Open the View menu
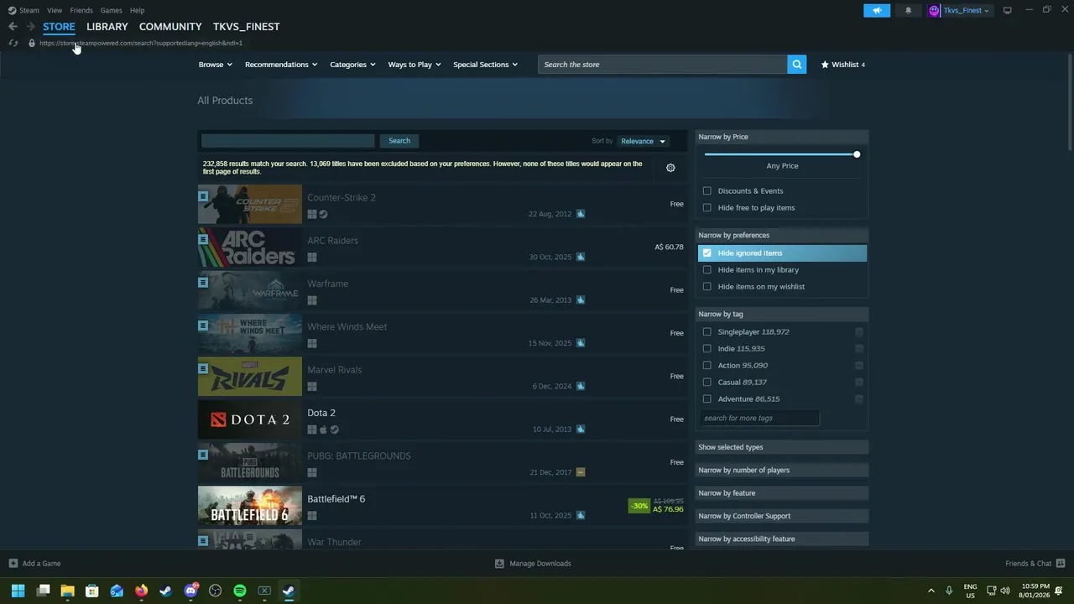The width and height of the screenshot is (1074, 604). (55, 10)
